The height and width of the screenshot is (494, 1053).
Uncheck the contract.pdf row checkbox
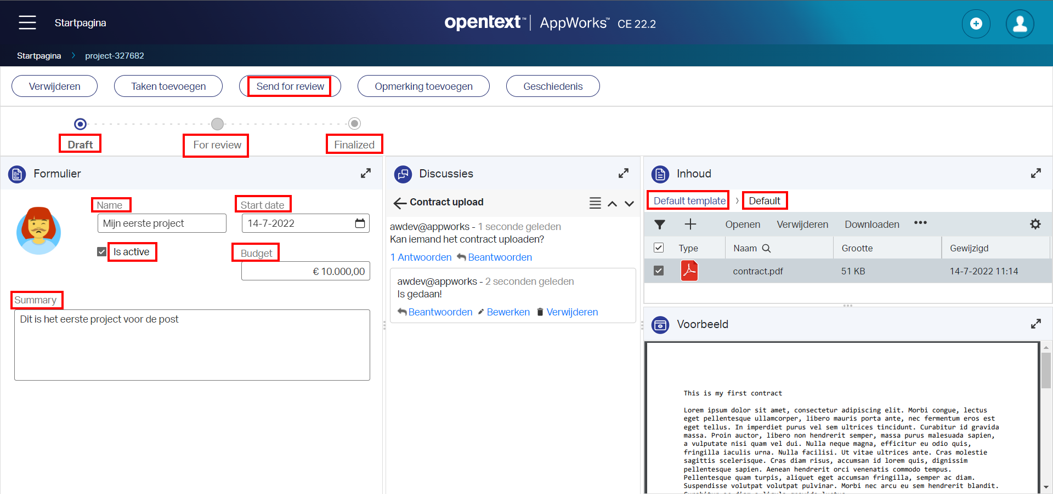click(659, 271)
